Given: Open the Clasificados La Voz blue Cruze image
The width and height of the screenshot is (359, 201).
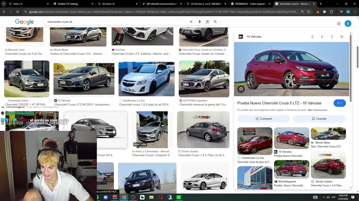Looking at the screenshot, I should point(146,79).
